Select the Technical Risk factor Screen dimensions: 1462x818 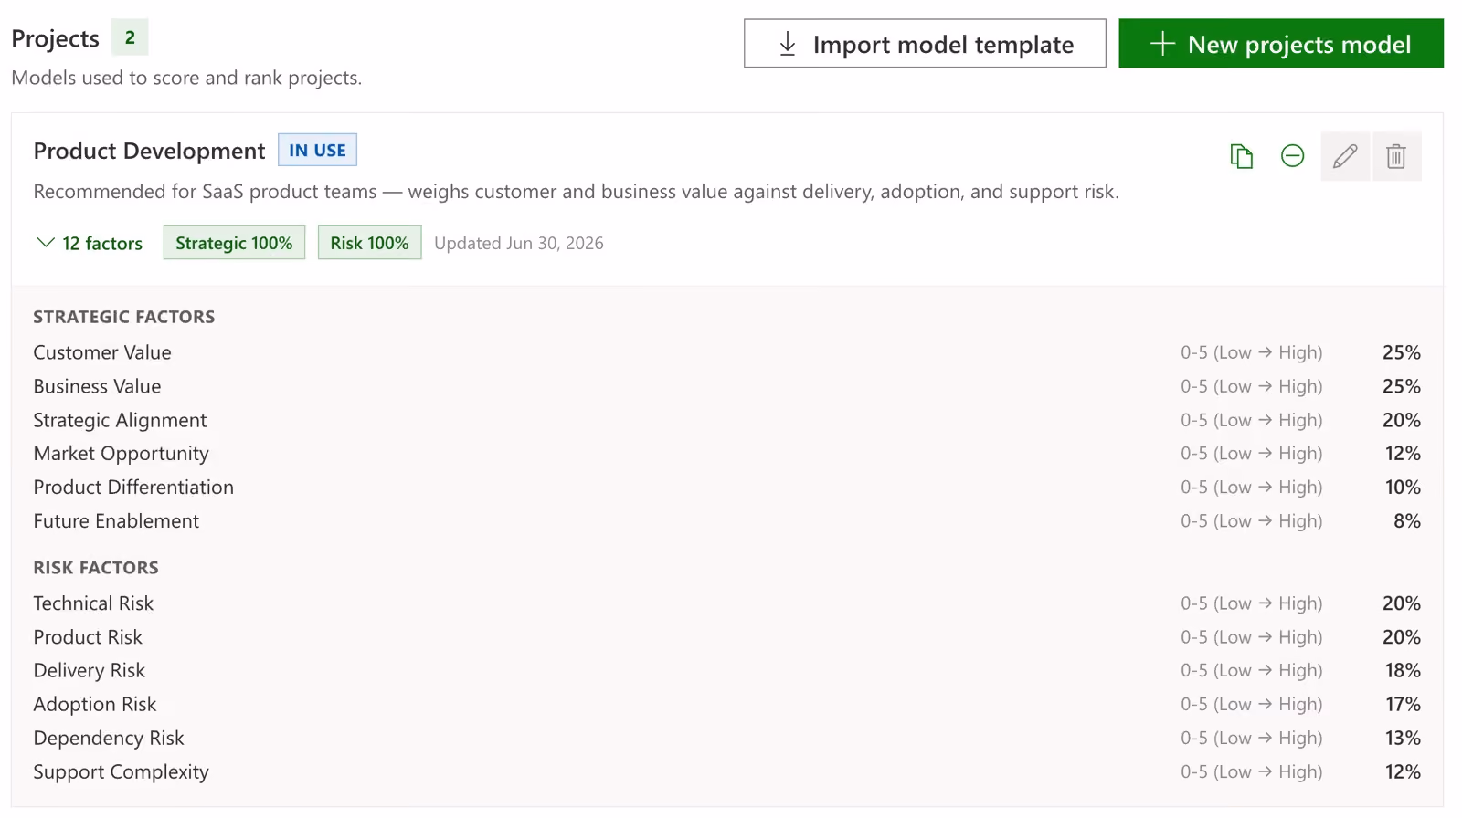coord(93,603)
